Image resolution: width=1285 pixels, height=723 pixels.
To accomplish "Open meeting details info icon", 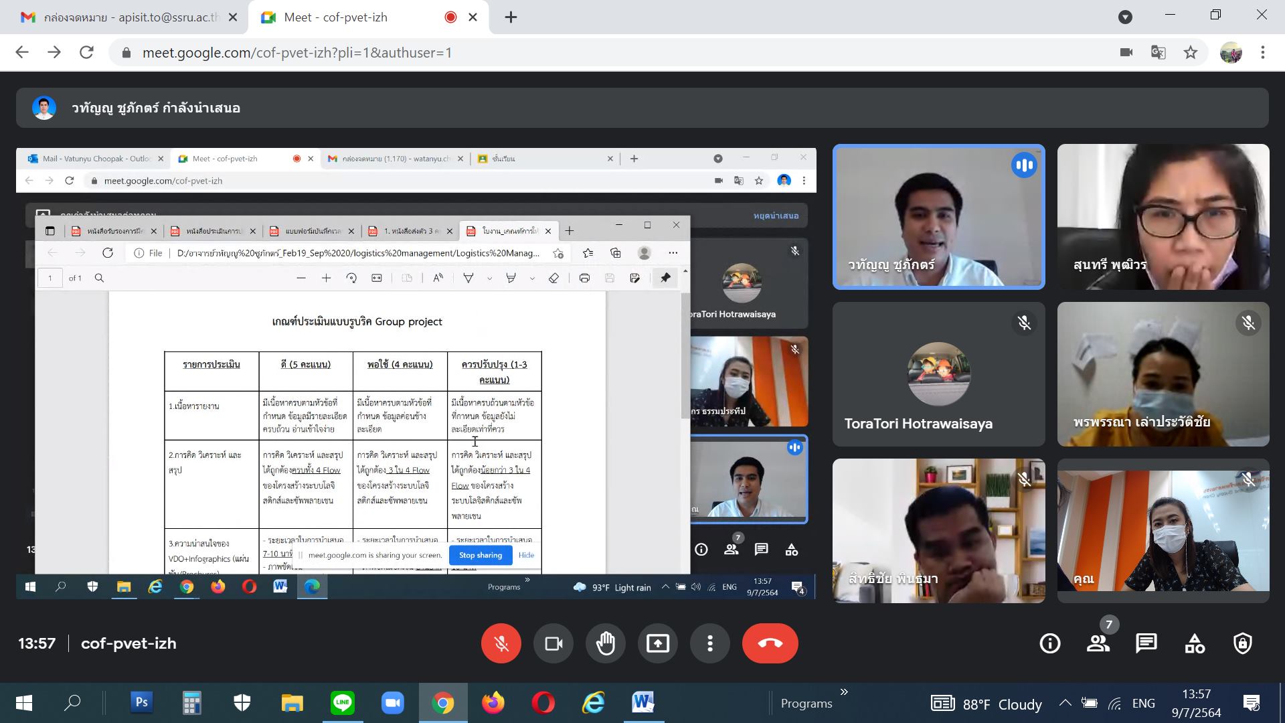I will 1049,644.
